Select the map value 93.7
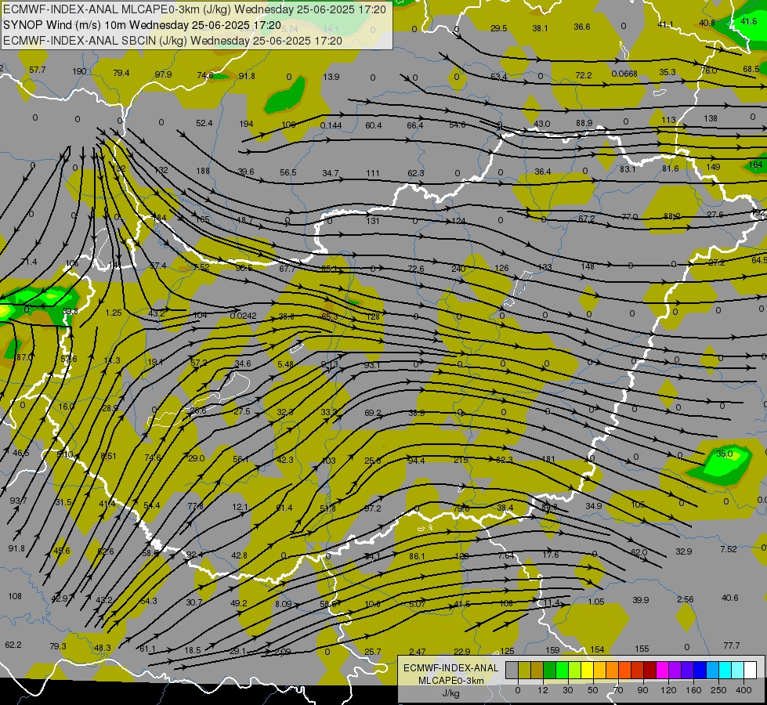Viewport: 767px width, 705px height. 19,501
